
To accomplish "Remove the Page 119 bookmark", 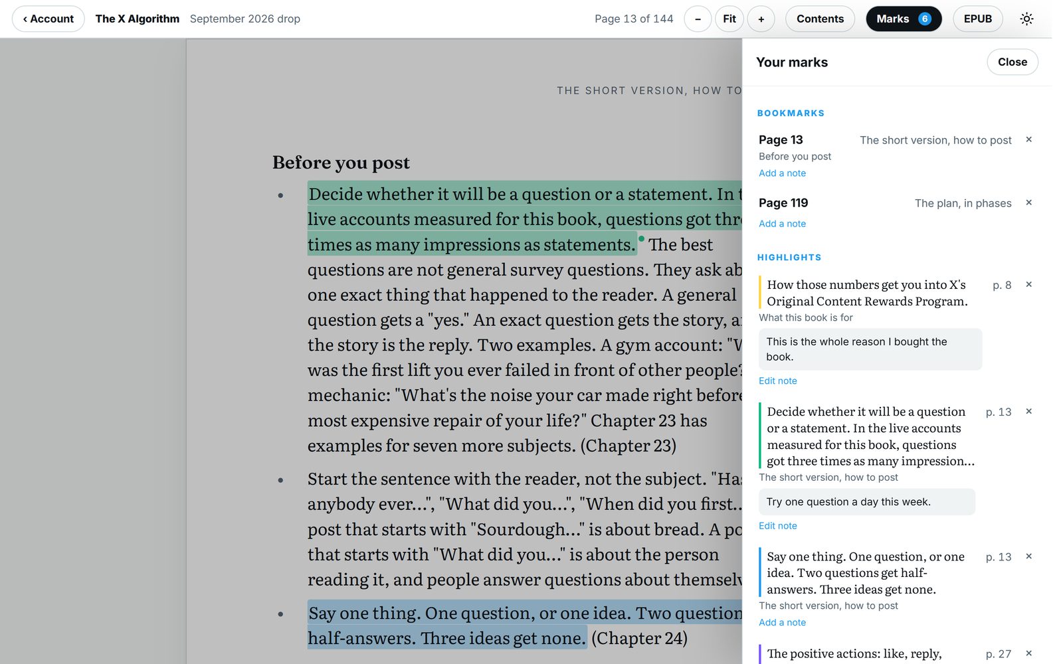I will coord(1028,203).
